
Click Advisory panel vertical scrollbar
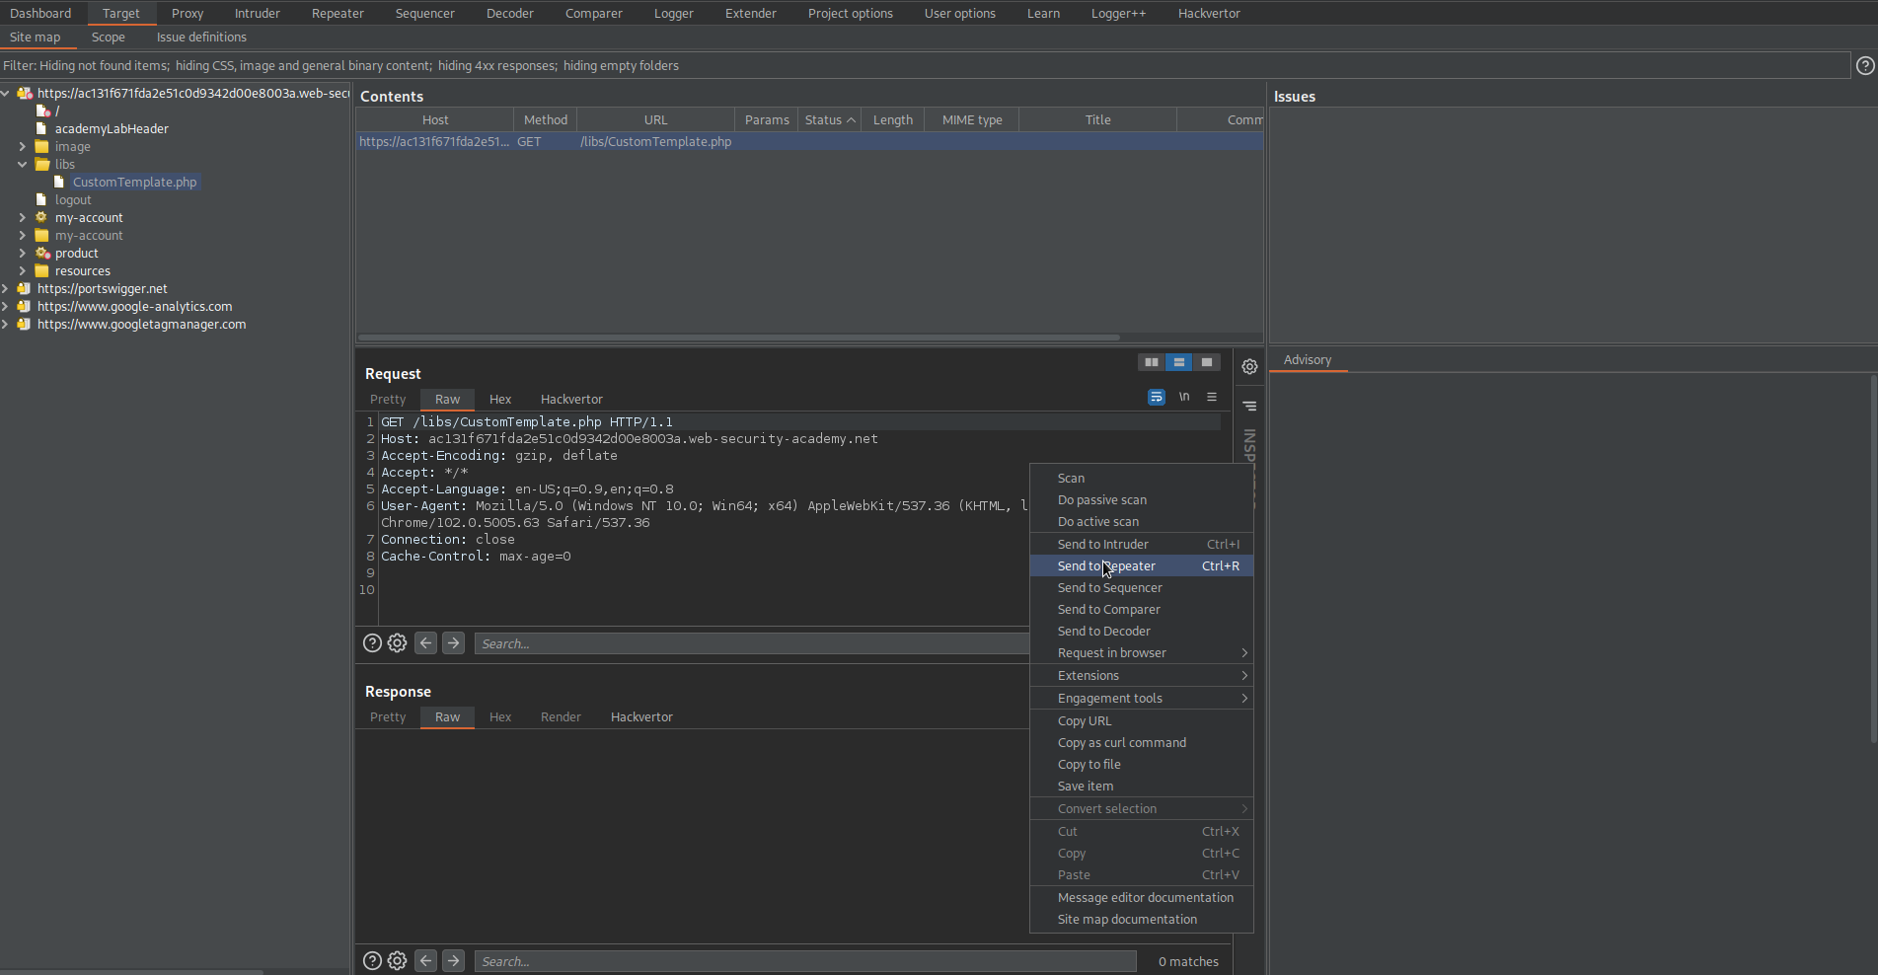coord(1873,558)
